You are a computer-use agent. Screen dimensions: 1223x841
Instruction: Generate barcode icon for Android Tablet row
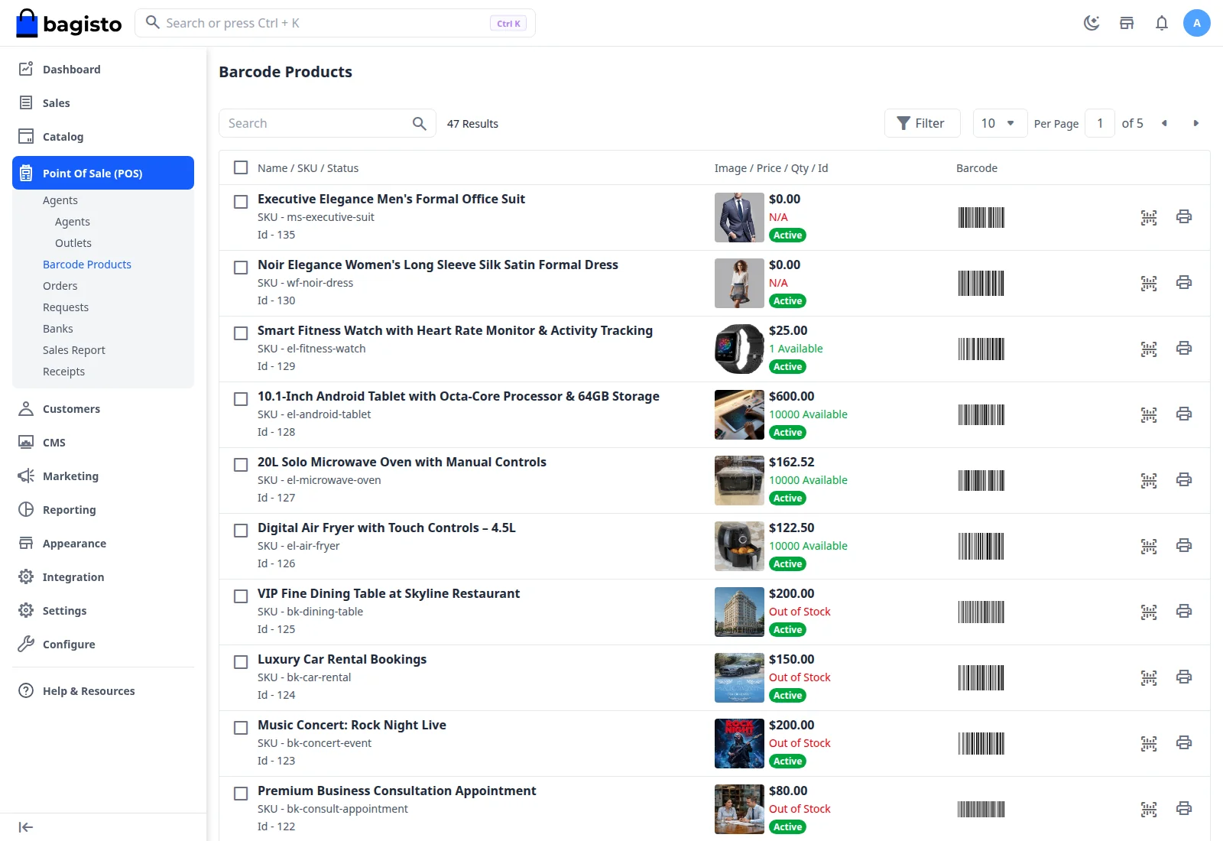point(1149,414)
